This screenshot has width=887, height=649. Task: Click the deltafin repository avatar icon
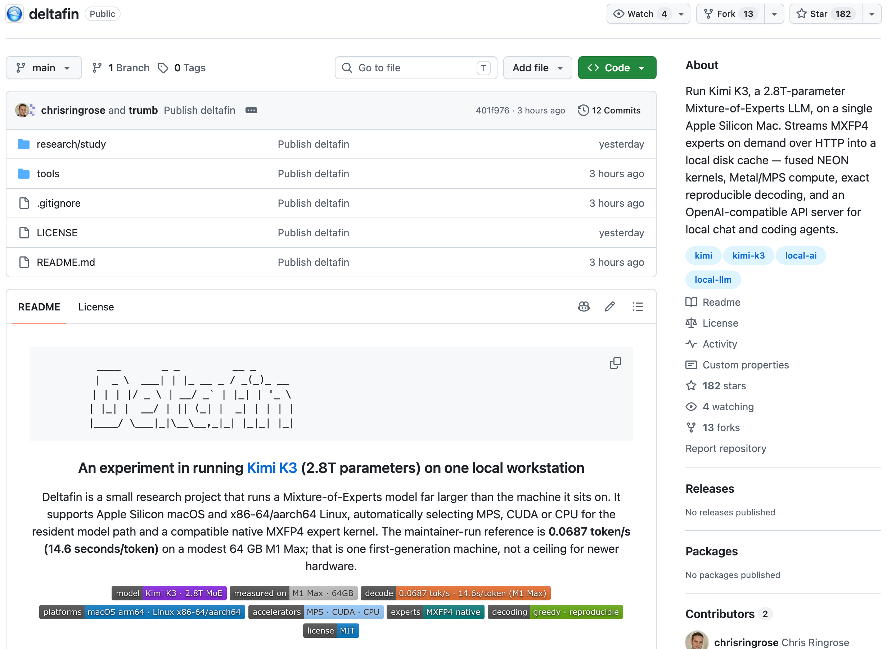(x=14, y=14)
